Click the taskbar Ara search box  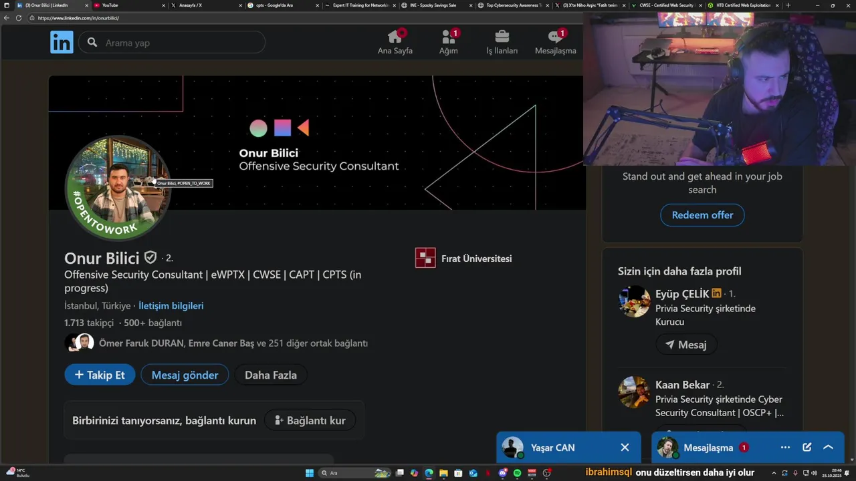click(x=354, y=473)
